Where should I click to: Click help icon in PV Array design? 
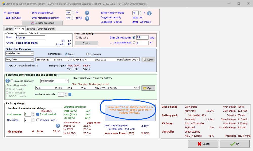tap(58, 126)
